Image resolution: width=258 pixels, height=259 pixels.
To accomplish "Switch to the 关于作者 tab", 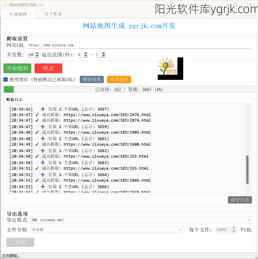I will click(53, 14).
